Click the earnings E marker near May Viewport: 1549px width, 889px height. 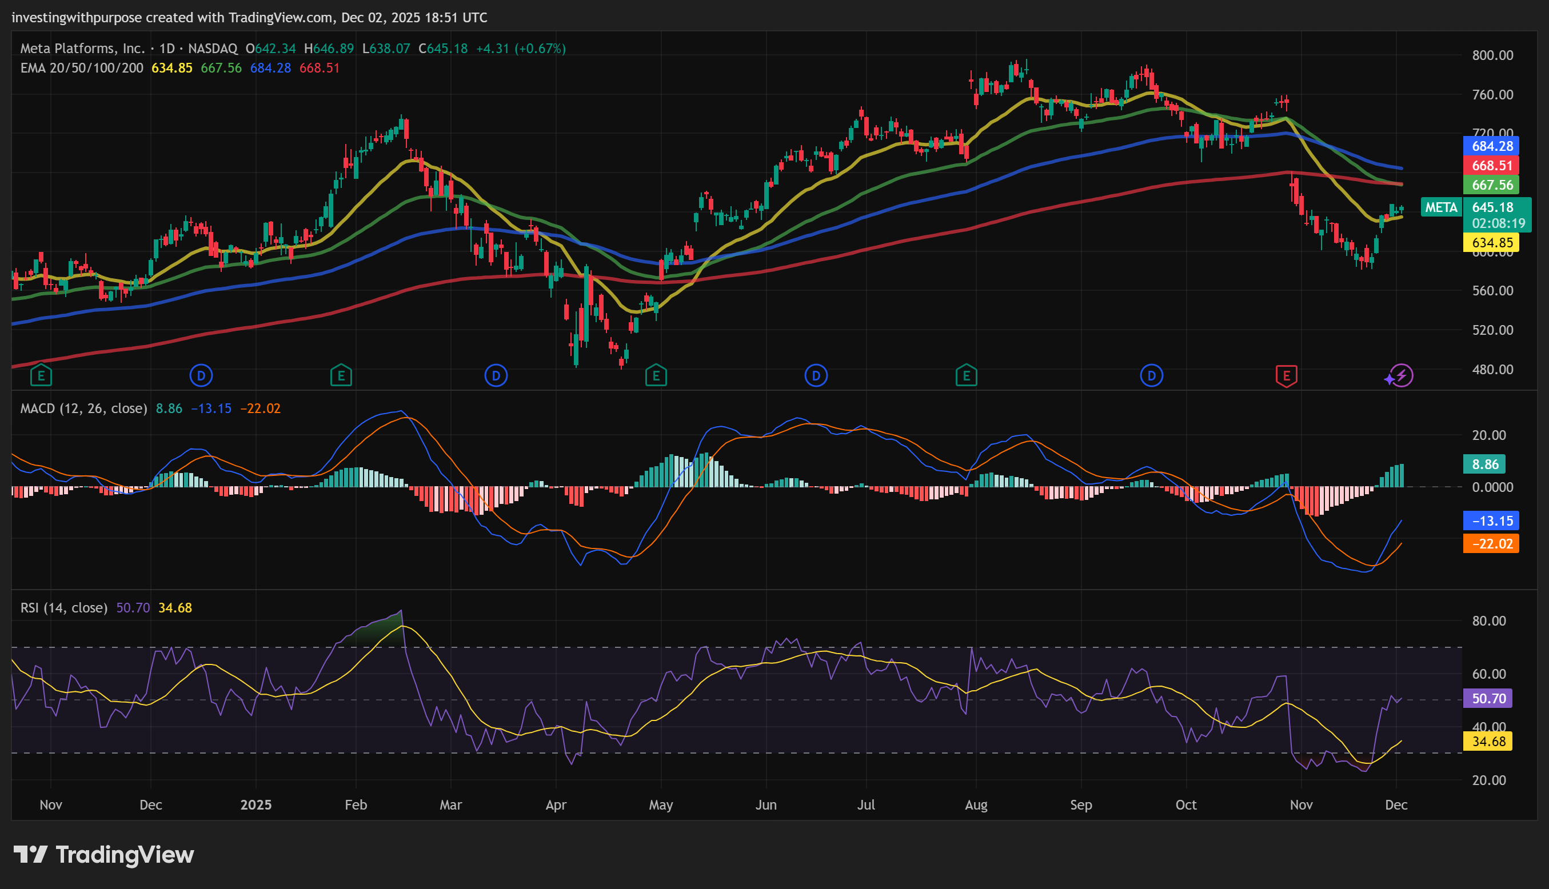click(656, 375)
